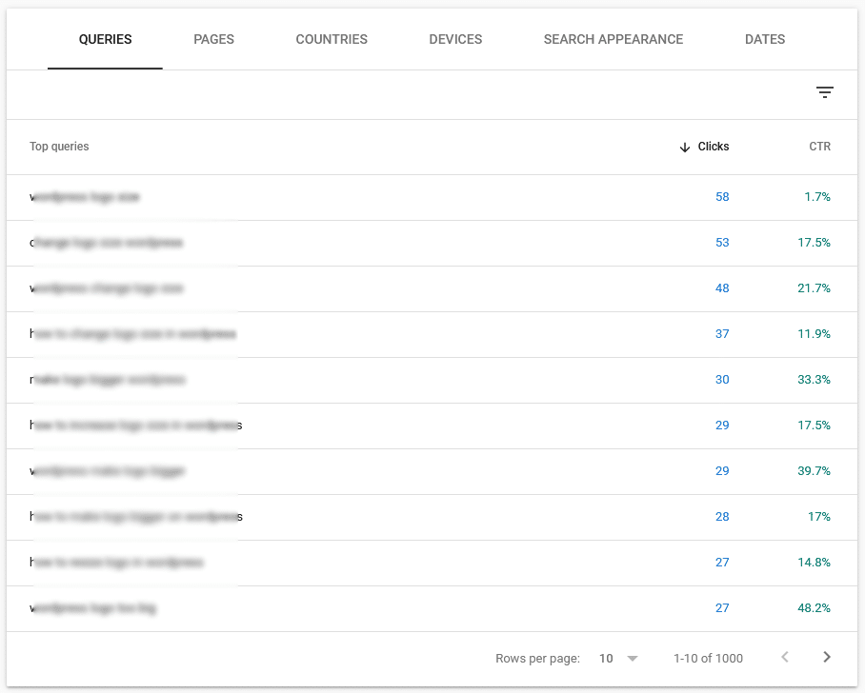Viewport: 865px width, 693px height.
Task: Click the 33.3% CTR value
Action: click(x=814, y=380)
